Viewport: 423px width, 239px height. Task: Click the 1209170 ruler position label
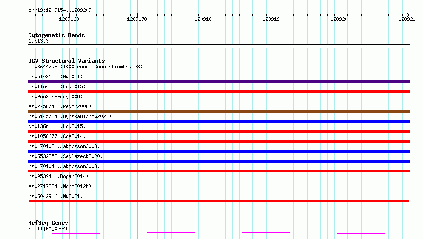click(137, 19)
